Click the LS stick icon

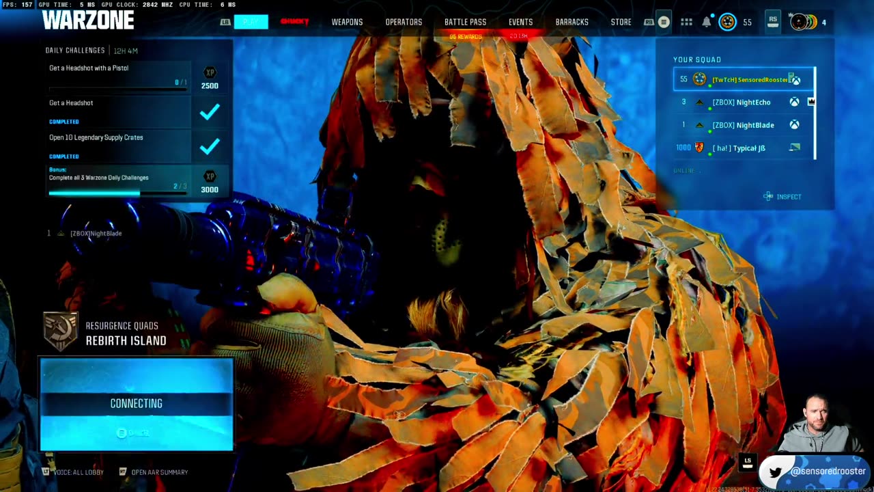747,461
